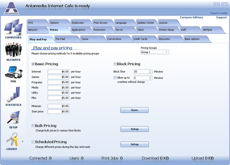Switch to the Options tab
Viewport: 230px width, 165px height.
tap(58, 23)
